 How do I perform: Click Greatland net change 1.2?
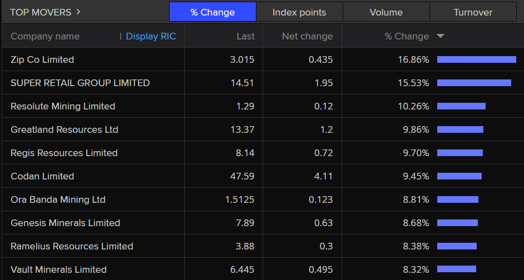[327, 129]
